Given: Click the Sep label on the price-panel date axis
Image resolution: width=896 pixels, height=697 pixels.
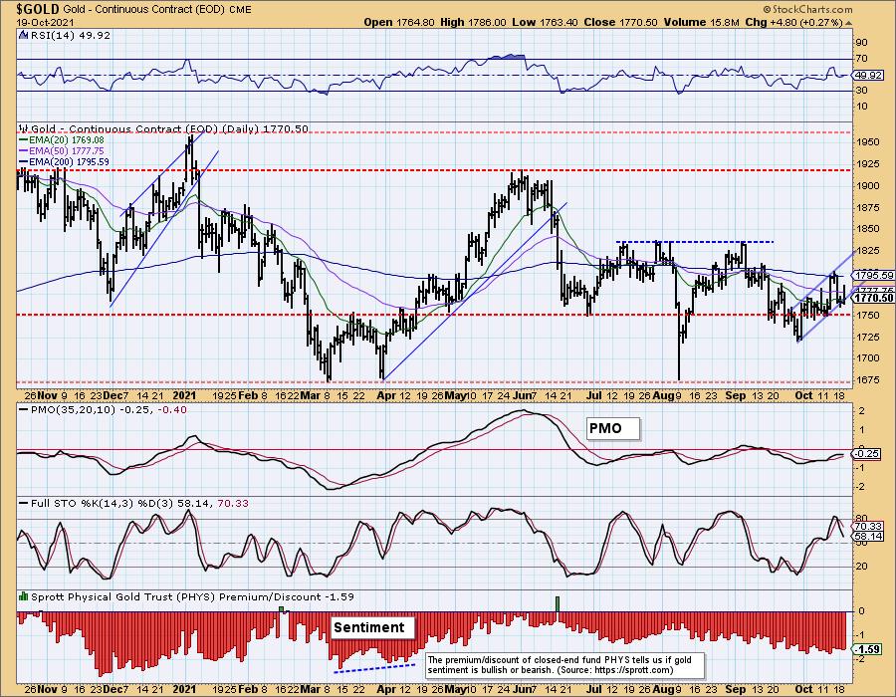Looking at the screenshot, I should [x=736, y=395].
